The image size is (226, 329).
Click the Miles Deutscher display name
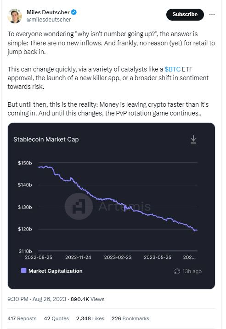[x=48, y=12]
